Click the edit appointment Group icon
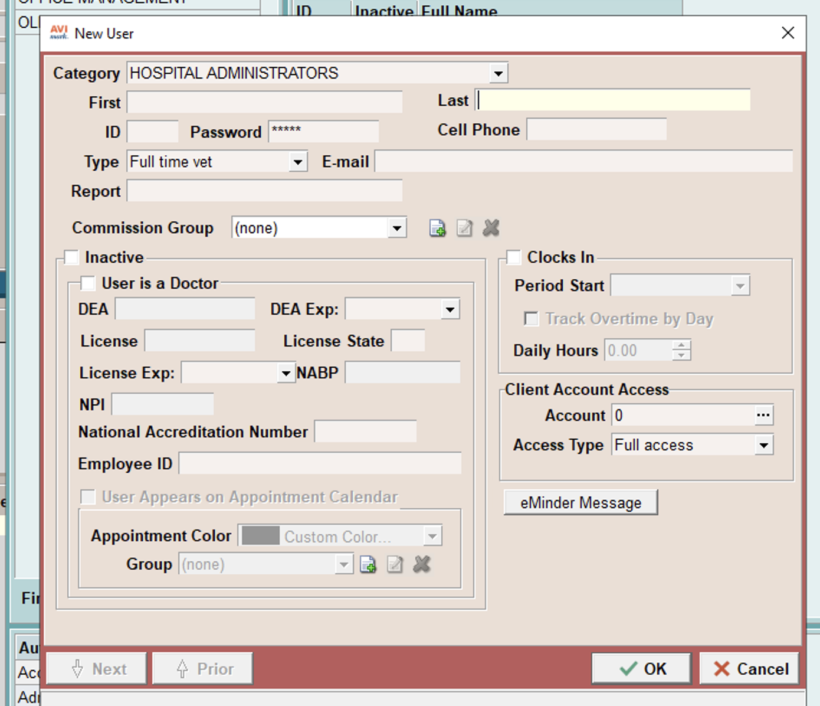Viewport: 820px width, 706px height. 395,564
